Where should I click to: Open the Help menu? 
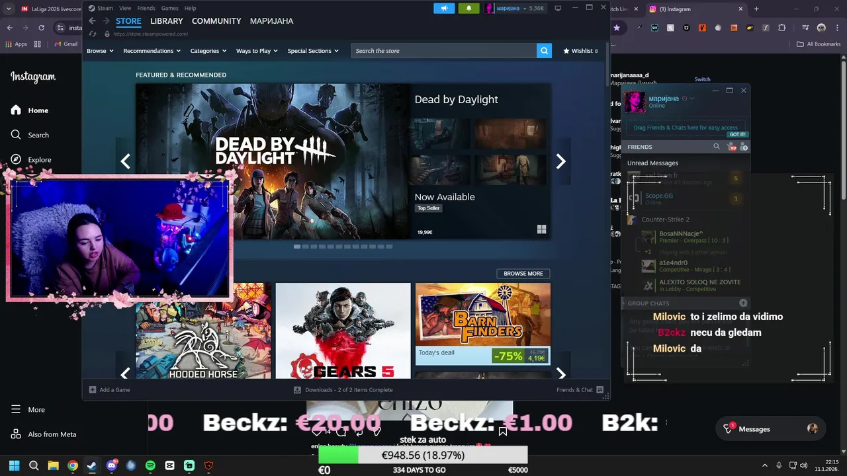coord(190,8)
